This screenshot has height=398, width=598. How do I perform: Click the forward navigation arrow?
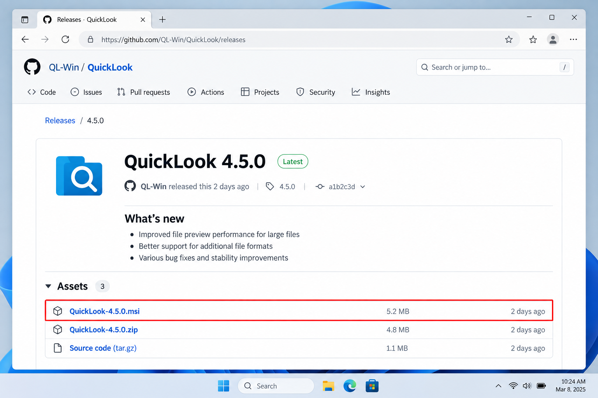tap(45, 39)
